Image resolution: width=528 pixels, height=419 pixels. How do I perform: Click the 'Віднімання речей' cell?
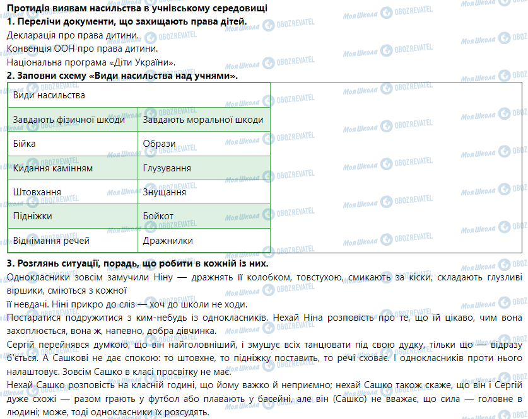[51, 241]
